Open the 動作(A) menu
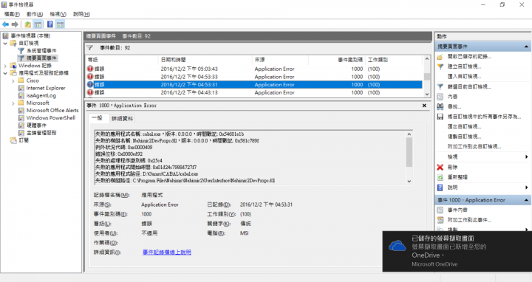Viewport: 532px width, 282px height. pyautogui.click(x=35, y=14)
